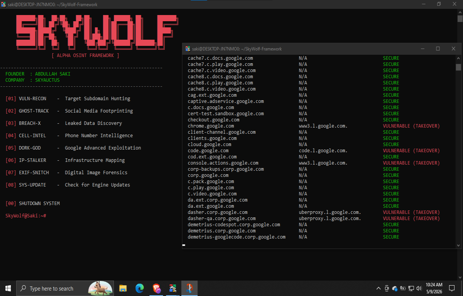The height and width of the screenshot is (296, 463).
Task: Restore down the background terminal window
Action: (439, 4)
